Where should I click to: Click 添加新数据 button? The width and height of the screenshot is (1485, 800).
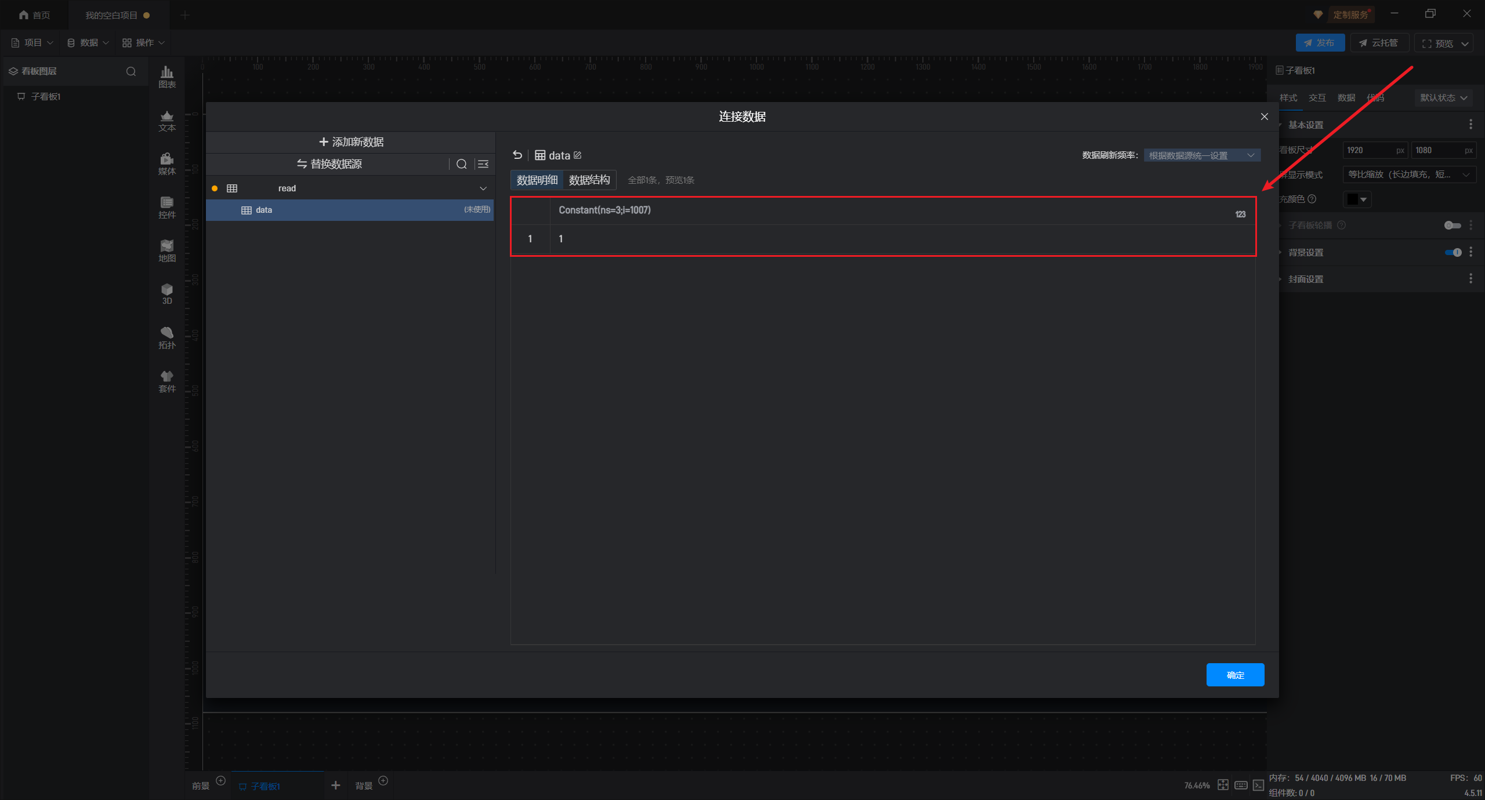tap(351, 142)
